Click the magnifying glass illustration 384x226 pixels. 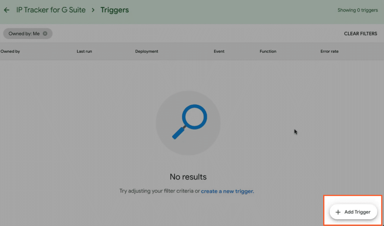click(188, 123)
